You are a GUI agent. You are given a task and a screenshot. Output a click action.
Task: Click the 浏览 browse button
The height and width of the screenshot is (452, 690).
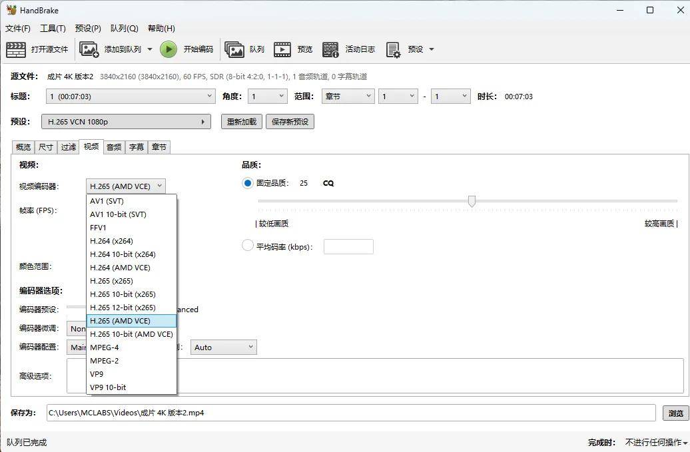coord(676,413)
